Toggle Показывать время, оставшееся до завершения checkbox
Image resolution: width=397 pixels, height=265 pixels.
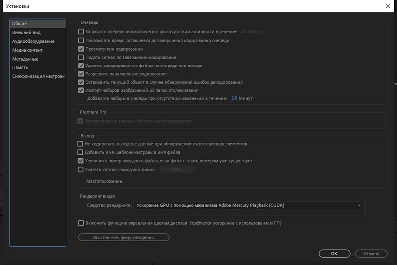pos(81,40)
